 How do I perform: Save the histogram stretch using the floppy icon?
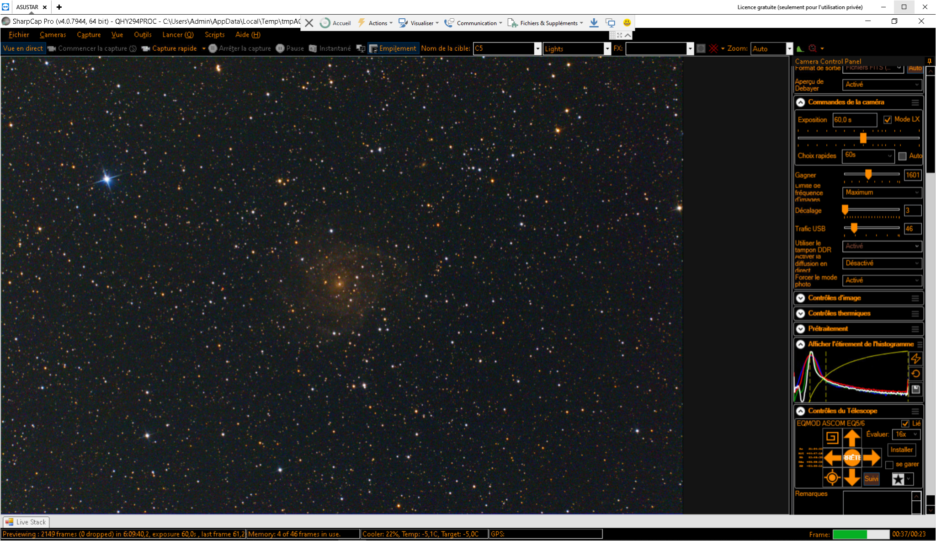[915, 389]
